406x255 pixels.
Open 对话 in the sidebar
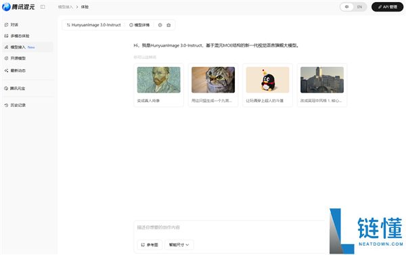click(11, 25)
